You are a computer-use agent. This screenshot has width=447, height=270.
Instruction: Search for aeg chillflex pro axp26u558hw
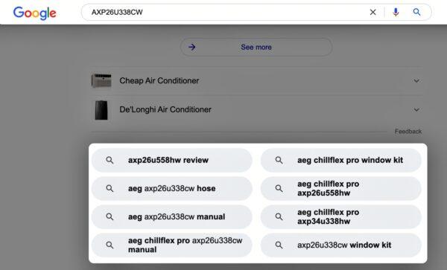coord(341,188)
